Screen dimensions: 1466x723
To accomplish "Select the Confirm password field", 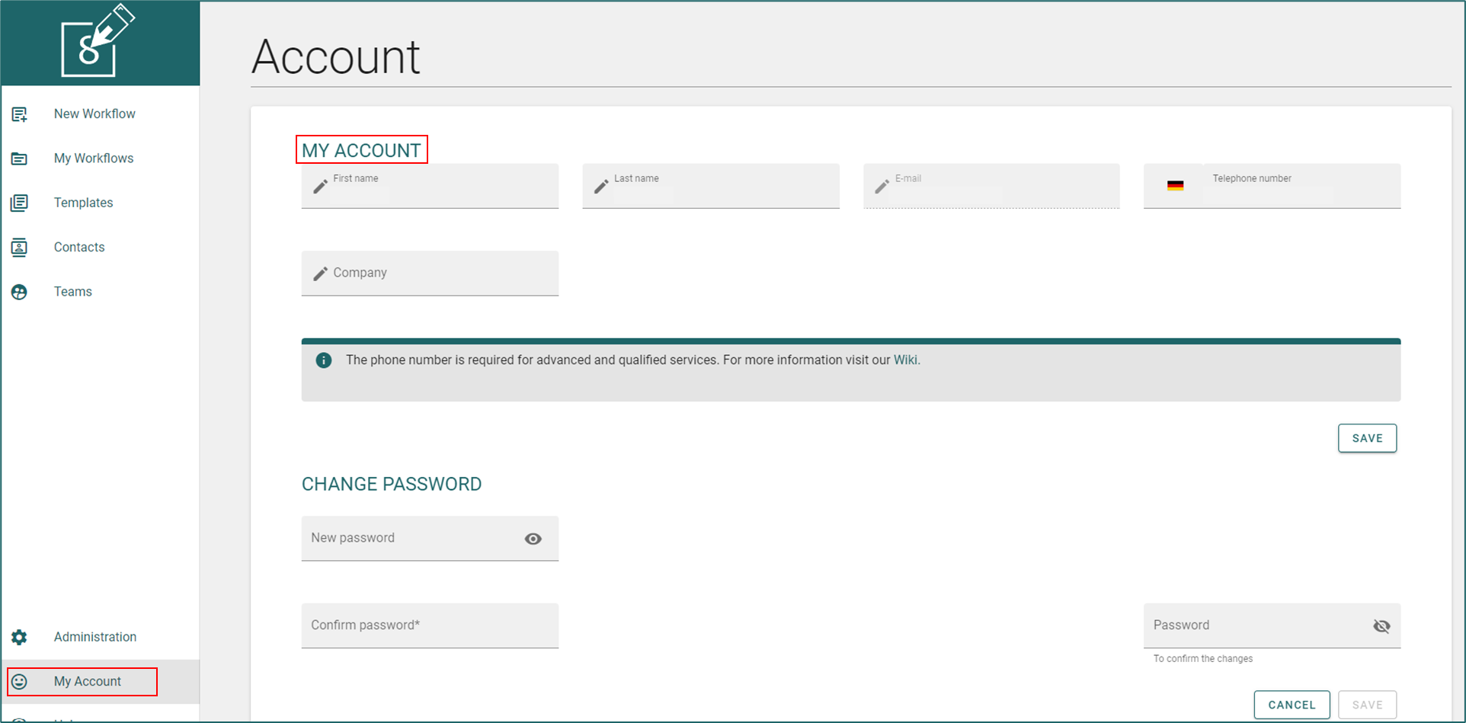I will coord(430,625).
